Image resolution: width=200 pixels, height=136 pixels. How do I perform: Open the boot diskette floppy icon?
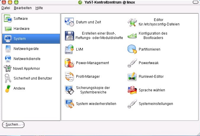coord(69,36)
